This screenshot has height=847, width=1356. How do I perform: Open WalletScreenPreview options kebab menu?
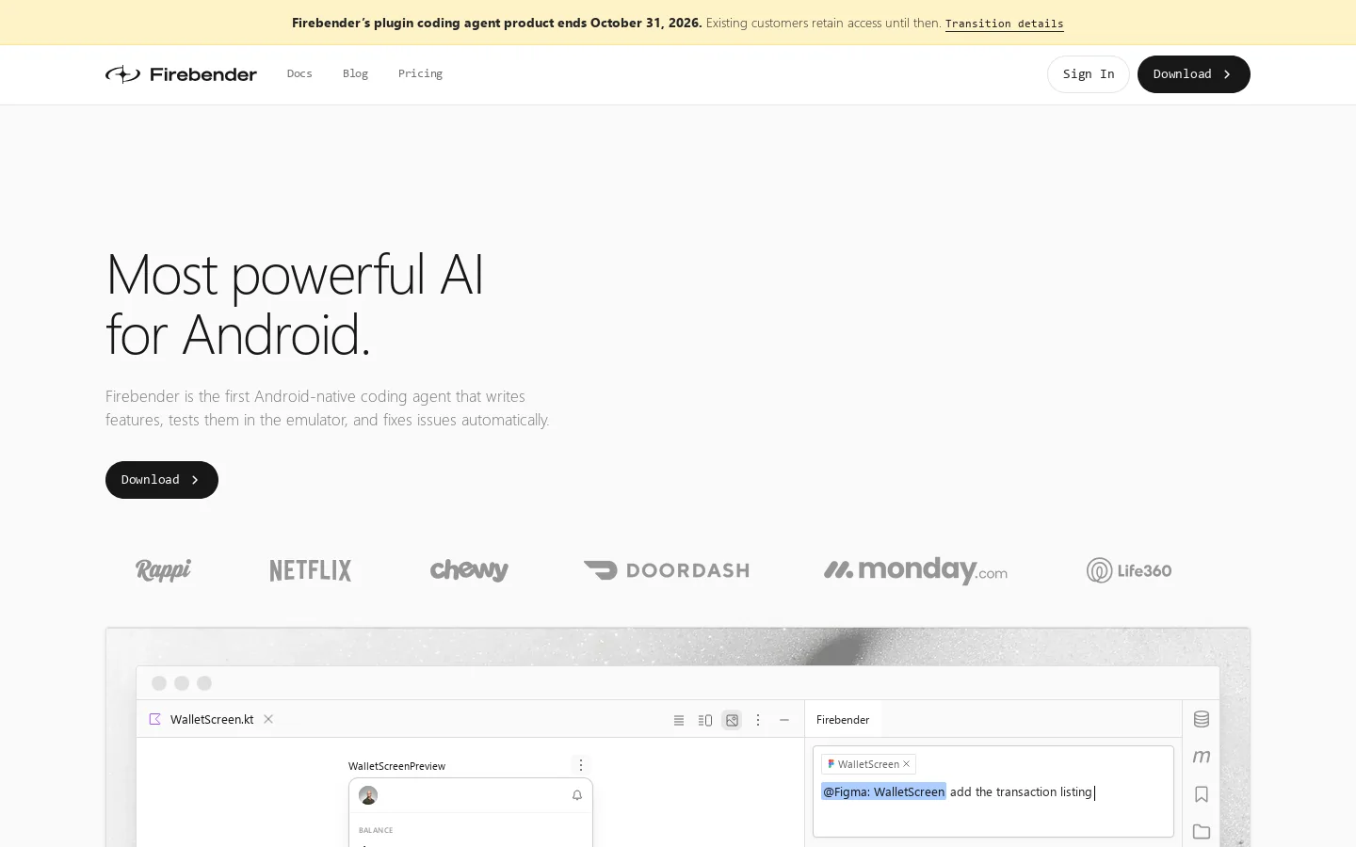coord(581,765)
